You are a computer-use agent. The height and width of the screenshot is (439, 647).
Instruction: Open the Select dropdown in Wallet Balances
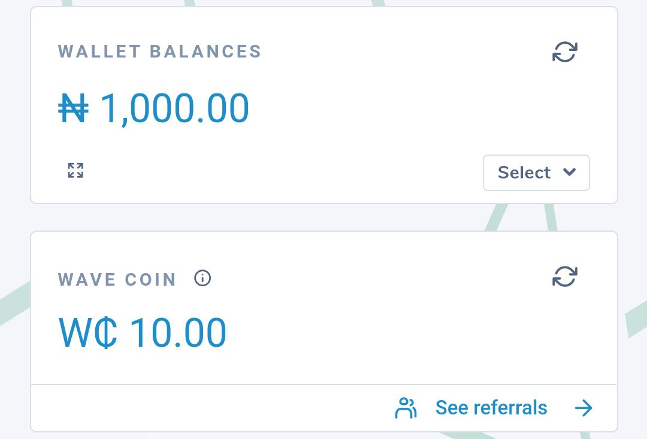click(536, 172)
